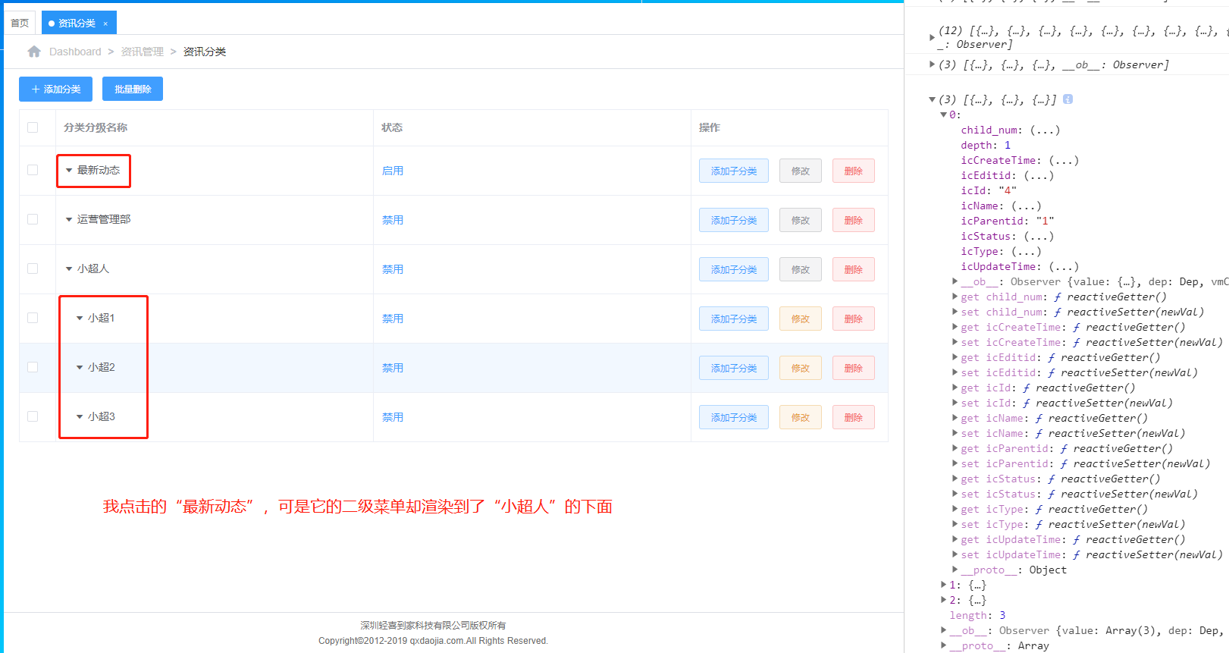Viewport: 1229px width, 653px height.
Task: Click 禁用 status of 小超2
Action: [x=392, y=368]
